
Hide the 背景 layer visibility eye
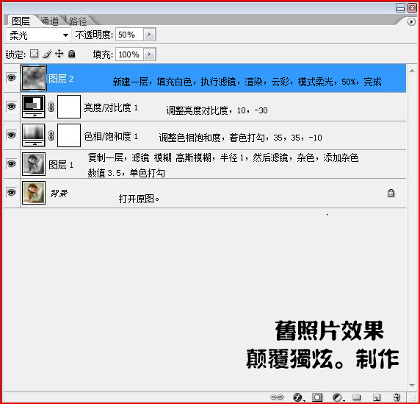[11, 193]
